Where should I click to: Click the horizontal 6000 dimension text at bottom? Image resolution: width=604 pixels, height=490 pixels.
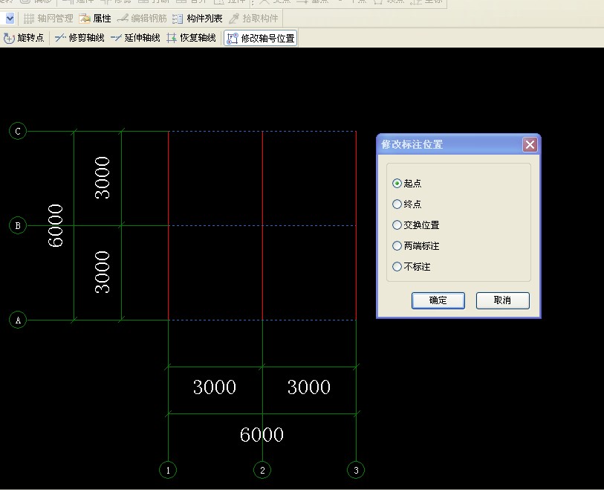(x=262, y=434)
